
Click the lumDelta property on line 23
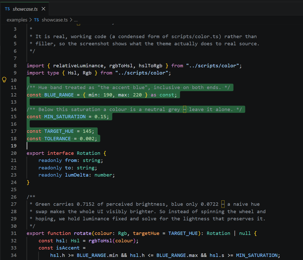click(77, 175)
